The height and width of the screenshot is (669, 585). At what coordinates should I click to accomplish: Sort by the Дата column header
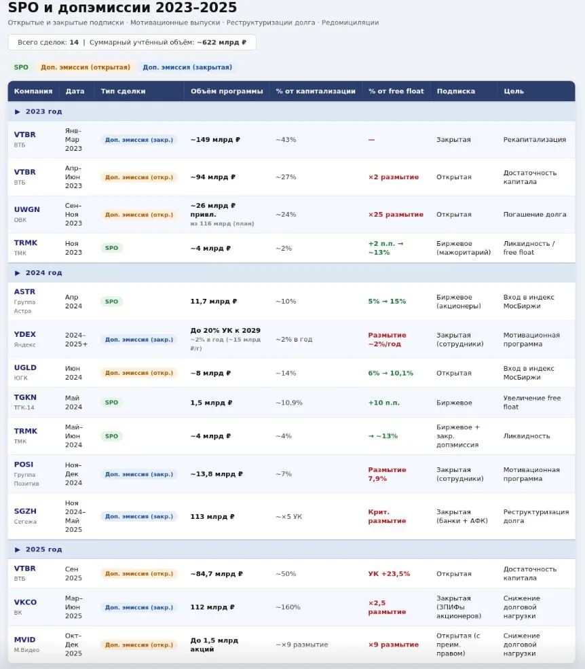coord(75,91)
